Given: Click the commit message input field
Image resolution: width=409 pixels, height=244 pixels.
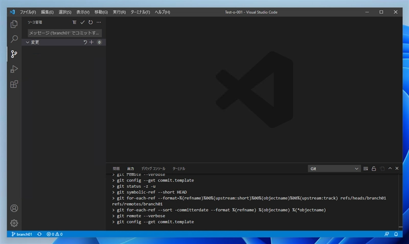Looking at the screenshot, I should (x=65, y=33).
